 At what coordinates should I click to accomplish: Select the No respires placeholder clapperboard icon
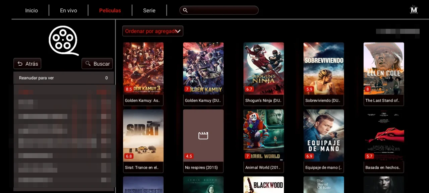coord(203,136)
